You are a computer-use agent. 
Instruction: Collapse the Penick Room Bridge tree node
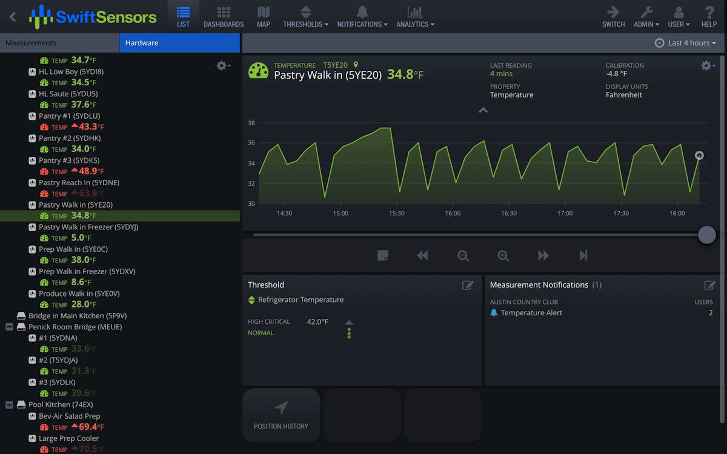(8, 326)
